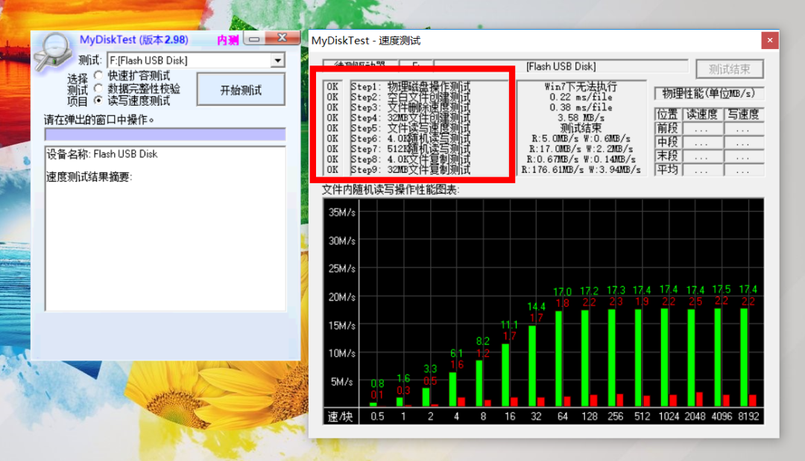Image resolution: width=805 pixels, height=461 pixels.
Task: Minimize the MyDiskTest main window
Action: (255, 39)
